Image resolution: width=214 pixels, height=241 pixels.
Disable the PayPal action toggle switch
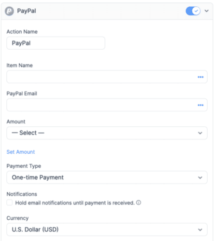193,11
